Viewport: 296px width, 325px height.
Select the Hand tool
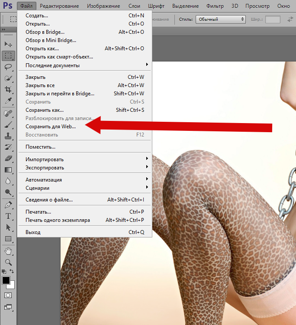[8, 251]
